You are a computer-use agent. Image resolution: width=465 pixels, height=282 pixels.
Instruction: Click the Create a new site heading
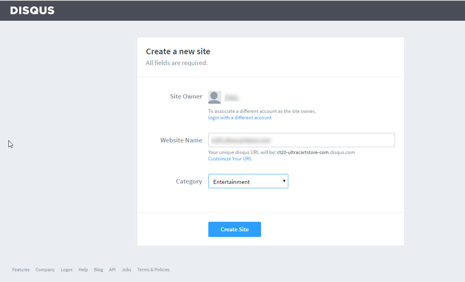[x=178, y=51]
